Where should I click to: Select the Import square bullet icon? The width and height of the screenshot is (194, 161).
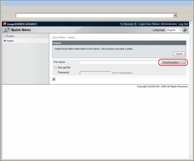[x=5, y=41]
